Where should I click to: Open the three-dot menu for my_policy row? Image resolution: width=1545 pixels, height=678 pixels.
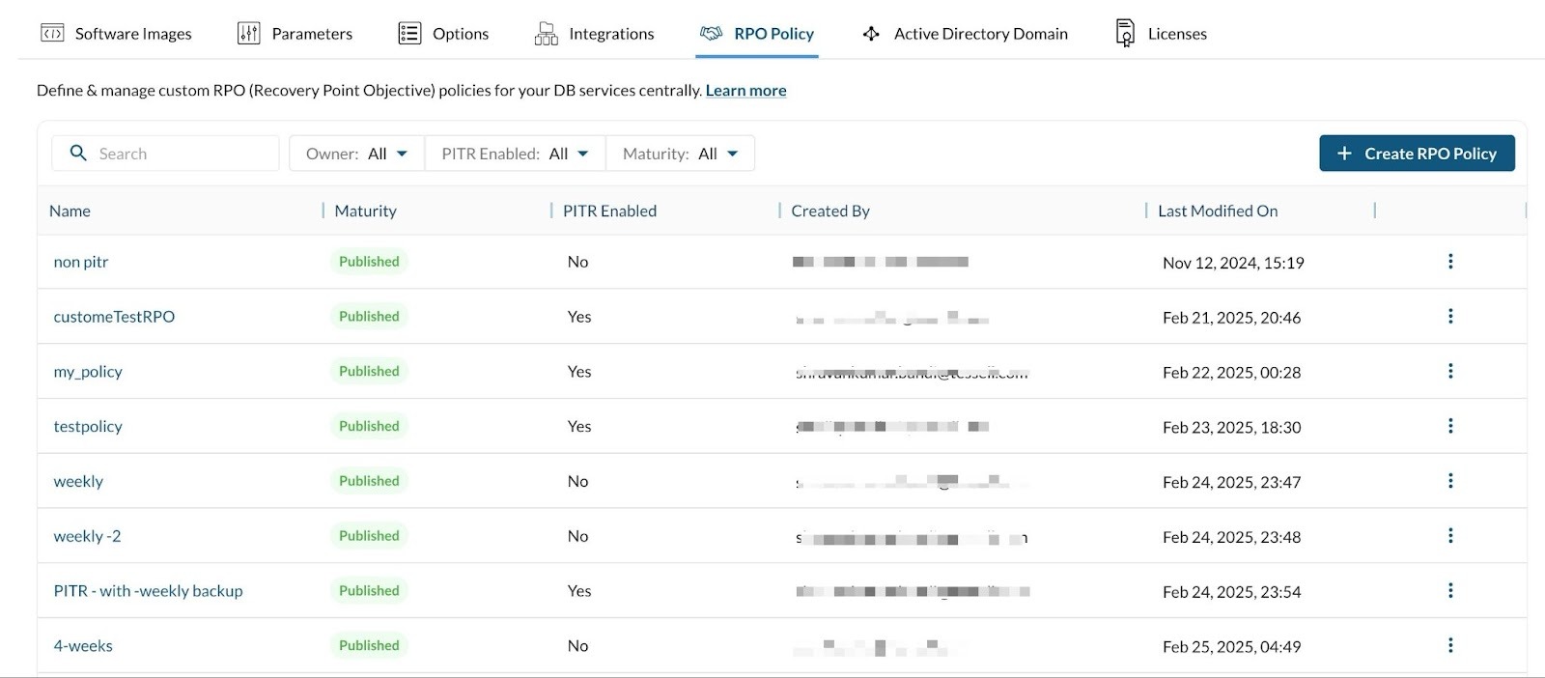click(1449, 372)
